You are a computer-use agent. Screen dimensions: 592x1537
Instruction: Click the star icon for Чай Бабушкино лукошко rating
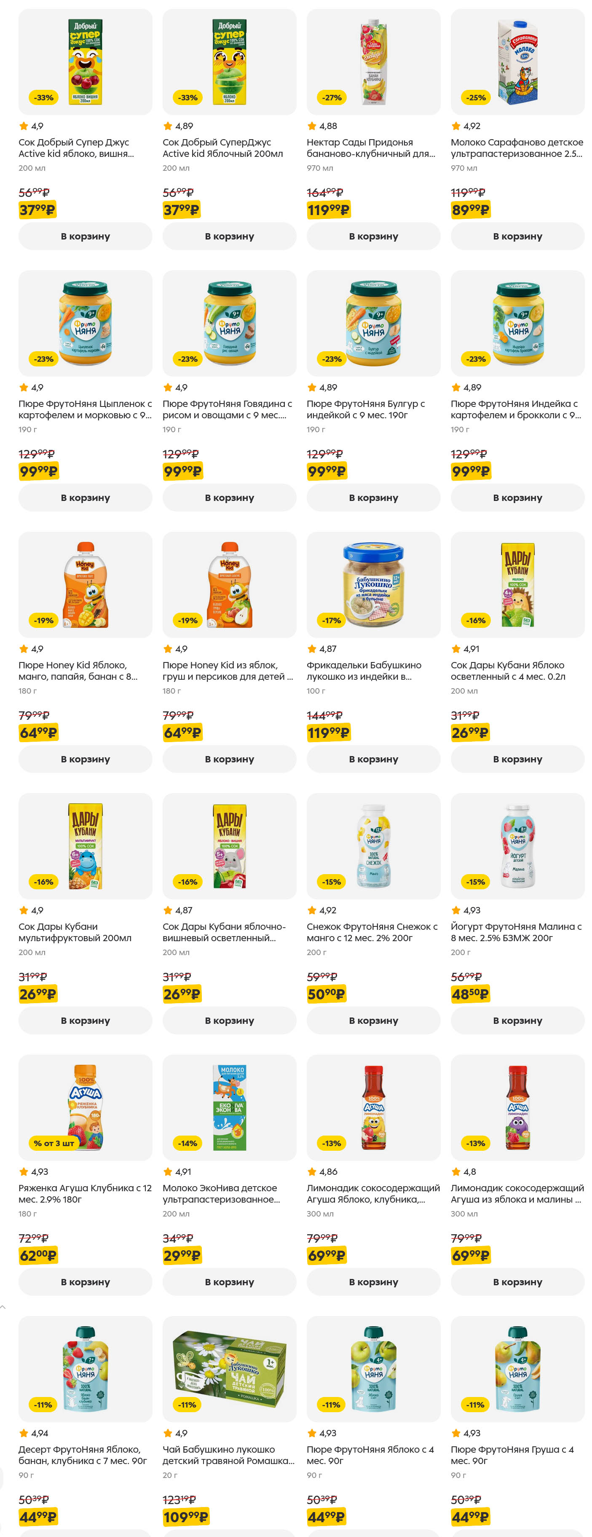168,1432
